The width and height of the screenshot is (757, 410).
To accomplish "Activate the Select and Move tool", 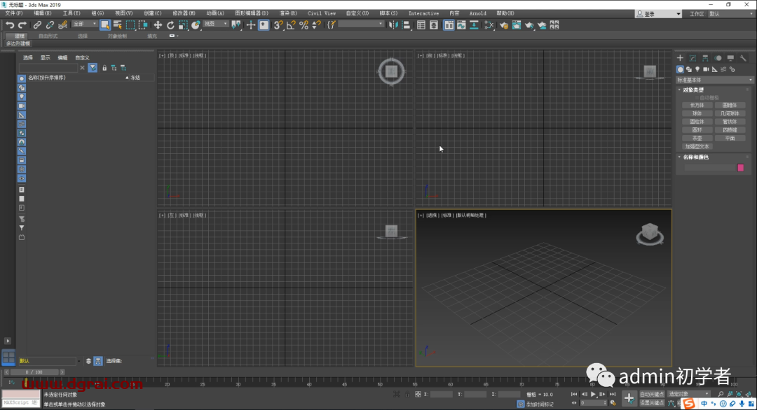I will click(158, 25).
